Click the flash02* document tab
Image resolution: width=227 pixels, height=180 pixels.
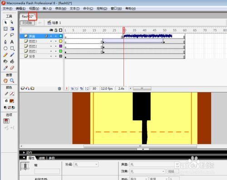[28, 16]
